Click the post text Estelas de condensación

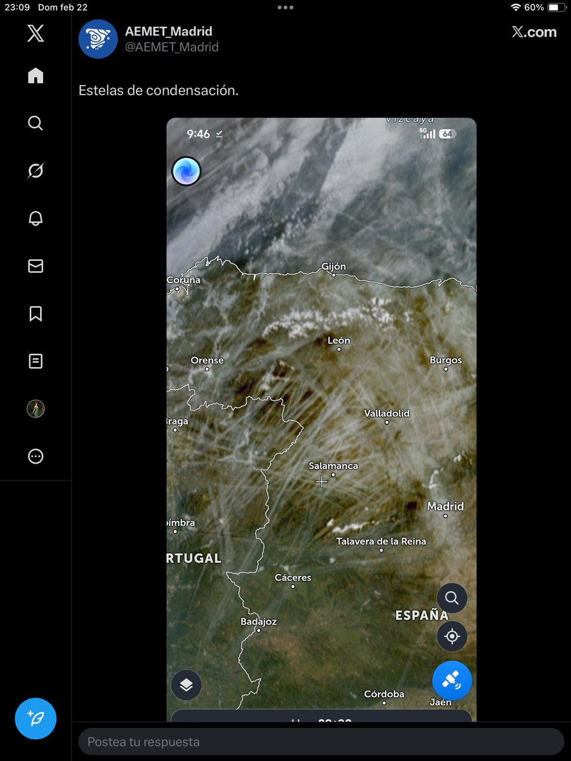pyautogui.click(x=159, y=90)
